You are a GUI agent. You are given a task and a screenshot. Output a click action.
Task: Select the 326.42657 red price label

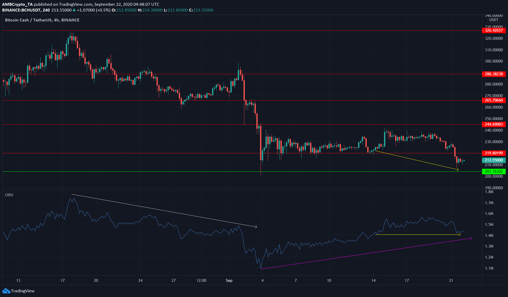(494, 30)
